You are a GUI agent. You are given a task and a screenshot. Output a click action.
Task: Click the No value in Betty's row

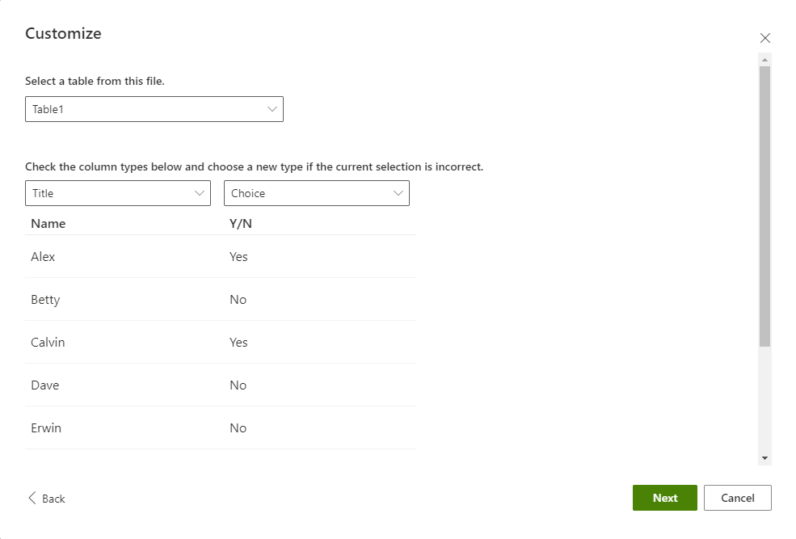tap(238, 300)
